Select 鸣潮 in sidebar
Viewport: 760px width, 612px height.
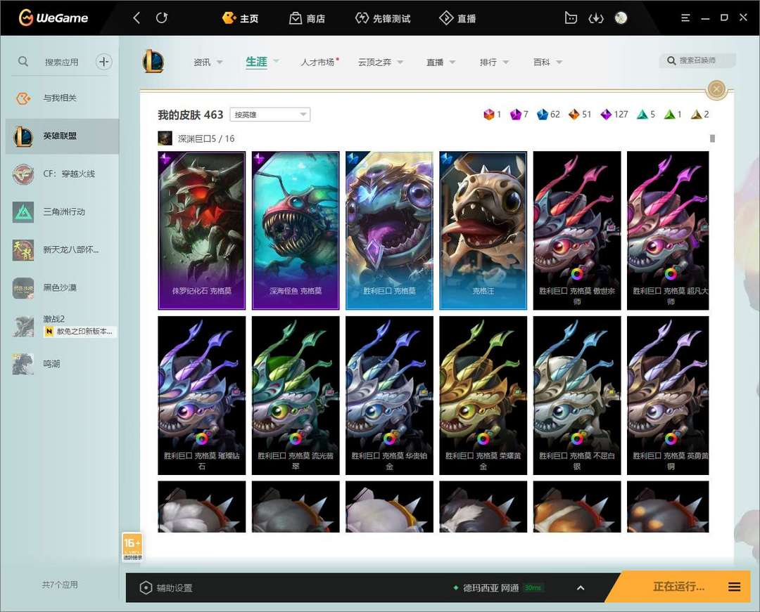(x=62, y=364)
